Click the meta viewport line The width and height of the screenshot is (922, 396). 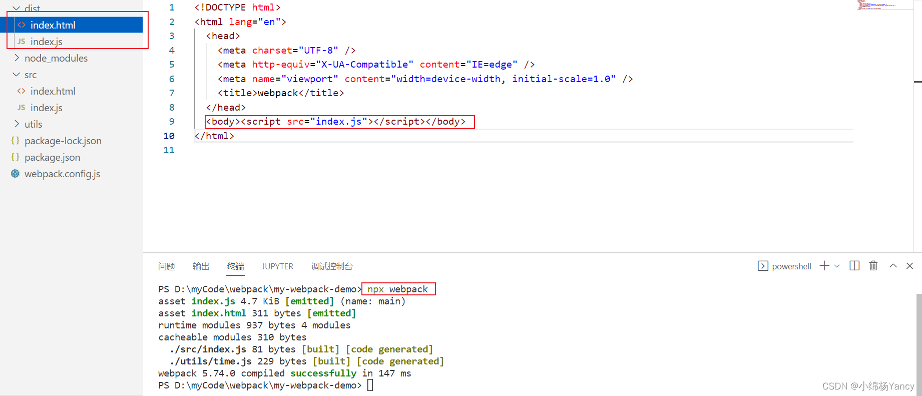(425, 79)
